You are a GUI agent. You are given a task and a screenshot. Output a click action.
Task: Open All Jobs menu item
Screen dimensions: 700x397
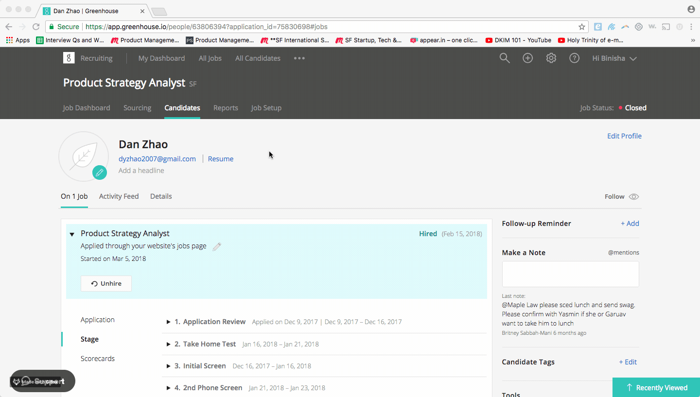click(210, 58)
